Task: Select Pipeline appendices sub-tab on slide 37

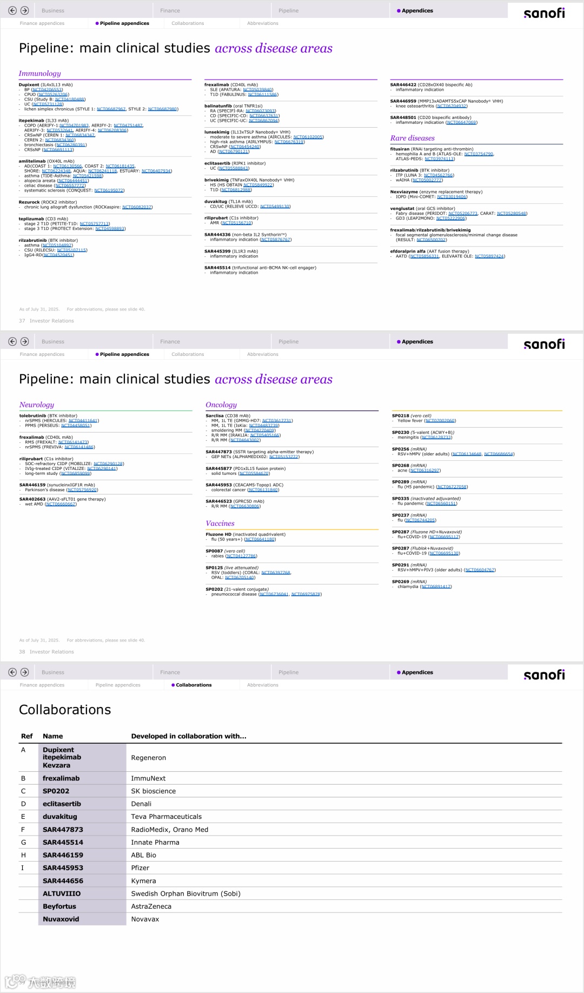Action: tap(122, 23)
